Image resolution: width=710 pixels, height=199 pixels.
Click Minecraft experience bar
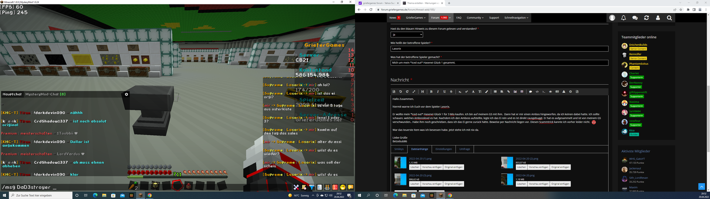tap(177, 177)
